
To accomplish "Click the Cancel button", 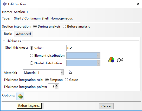I will (x=106, y=106).
